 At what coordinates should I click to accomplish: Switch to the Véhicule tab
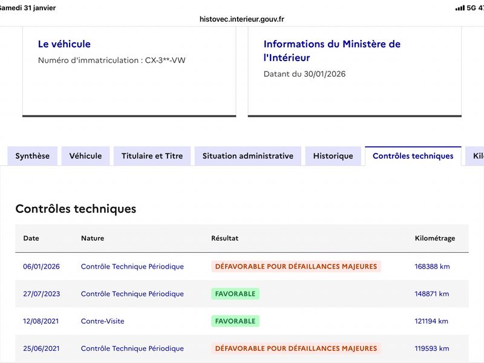coord(85,156)
